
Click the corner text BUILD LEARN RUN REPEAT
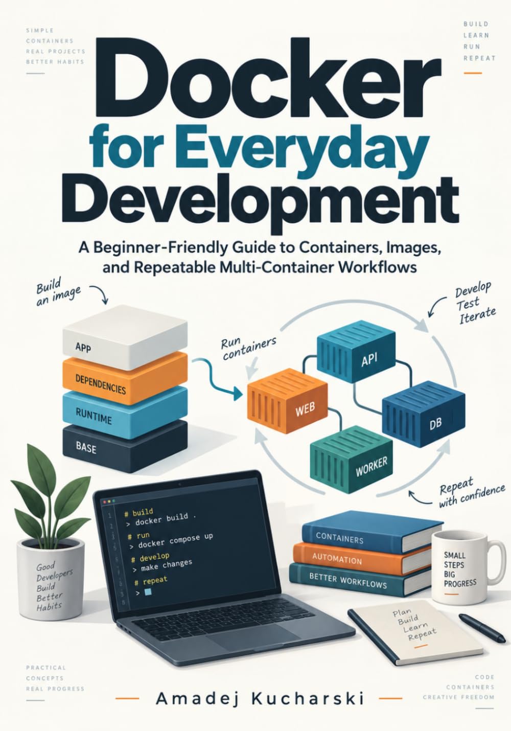tap(479, 41)
